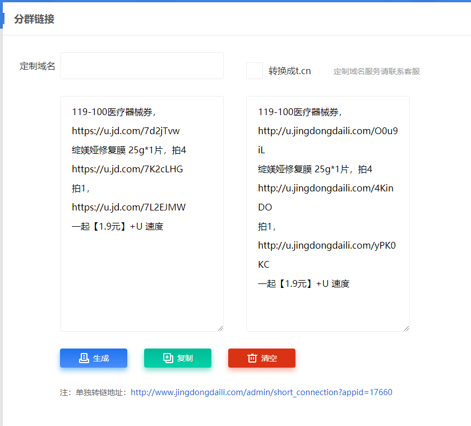Screen dimensions: 471x426
Task: Click 一起【1.9元】+U 速度 in right text area
Action: coord(304,283)
